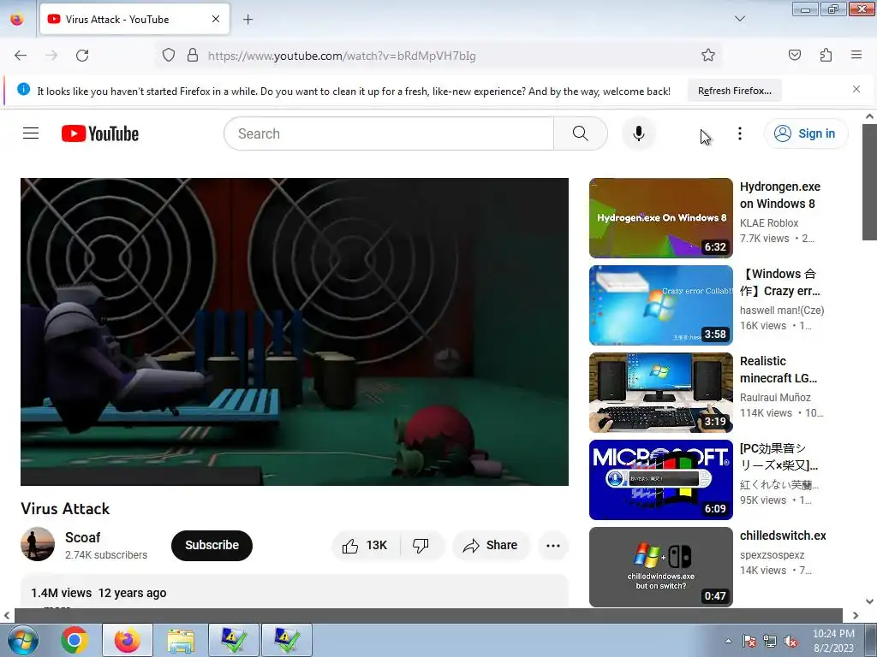
Task: List all tabs with the chevron
Action: (x=739, y=19)
